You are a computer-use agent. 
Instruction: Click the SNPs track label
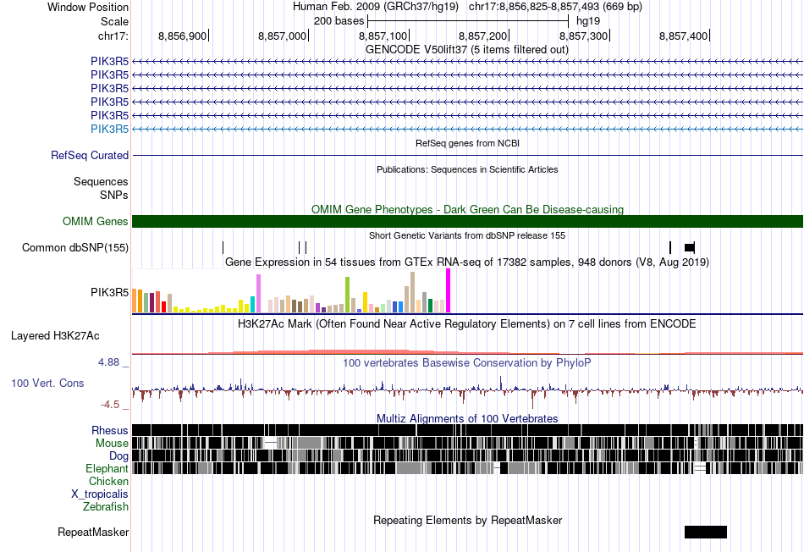(114, 195)
